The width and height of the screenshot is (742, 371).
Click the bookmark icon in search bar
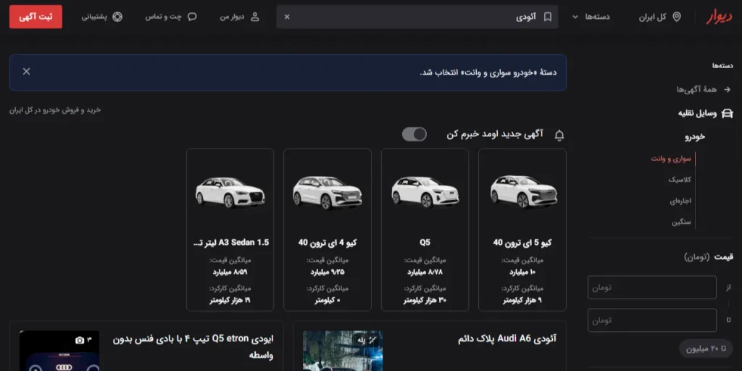point(548,17)
